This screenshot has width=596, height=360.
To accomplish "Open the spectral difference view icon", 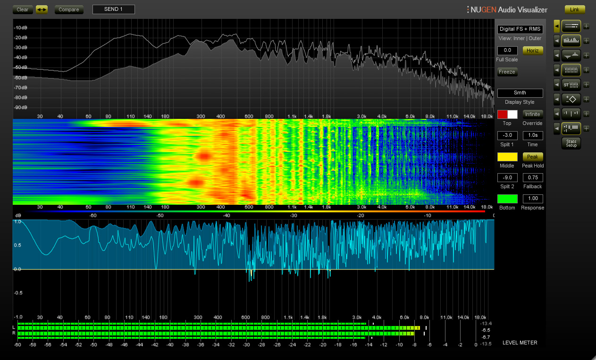I will pos(571,55).
